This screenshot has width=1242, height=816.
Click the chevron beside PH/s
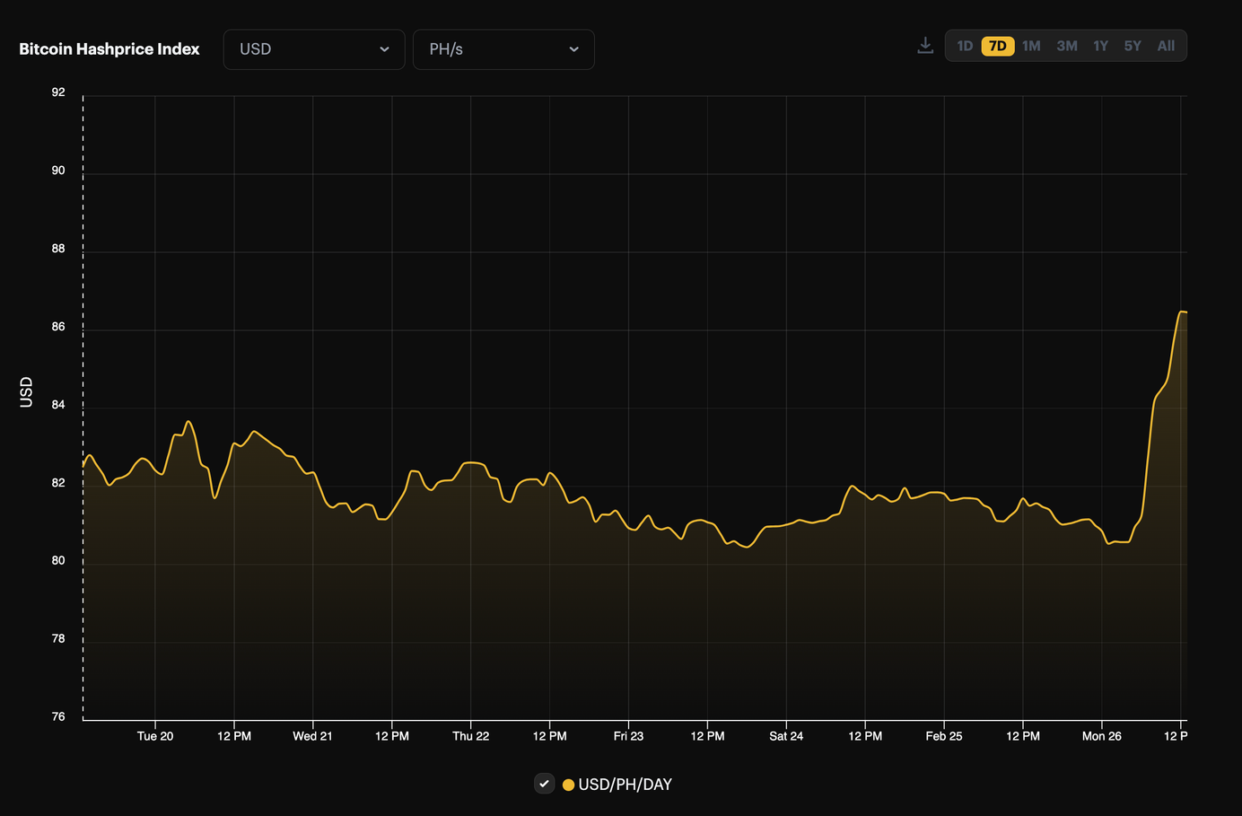click(573, 49)
